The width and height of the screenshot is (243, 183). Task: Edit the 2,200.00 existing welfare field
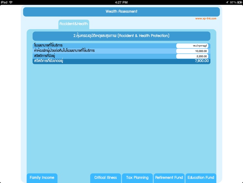click(192, 56)
